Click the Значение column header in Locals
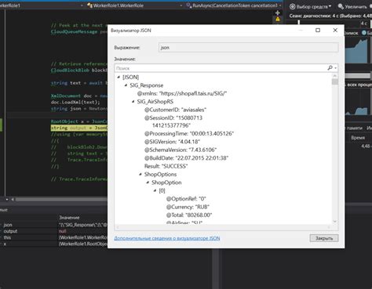Image resolution: width=372 pixels, height=289 pixels. pos(69,218)
